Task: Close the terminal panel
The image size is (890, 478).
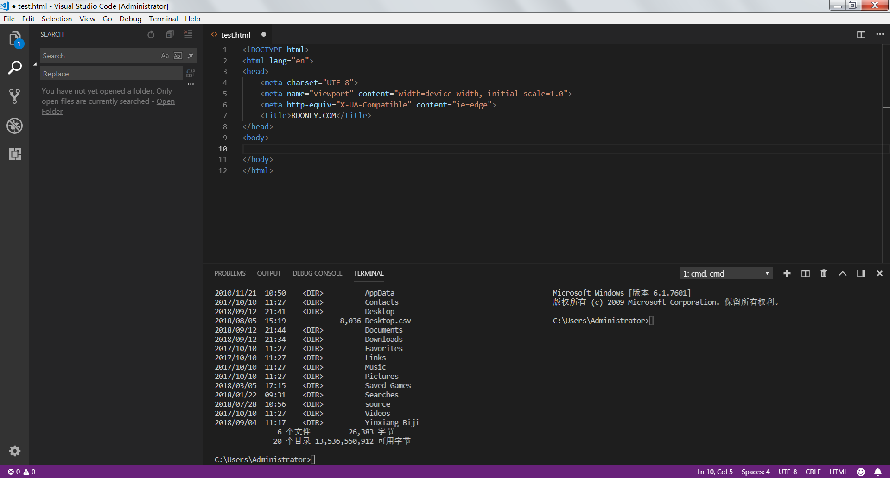Action: pyautogui.click(x=879, y=274)
